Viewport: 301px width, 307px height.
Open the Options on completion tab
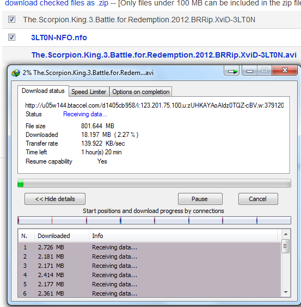(141, 92)
